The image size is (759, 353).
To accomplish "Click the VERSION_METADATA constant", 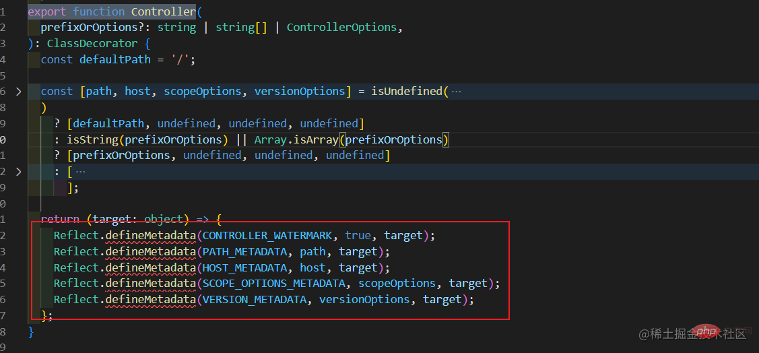I will pyautogui.click(x=254, y=300).
